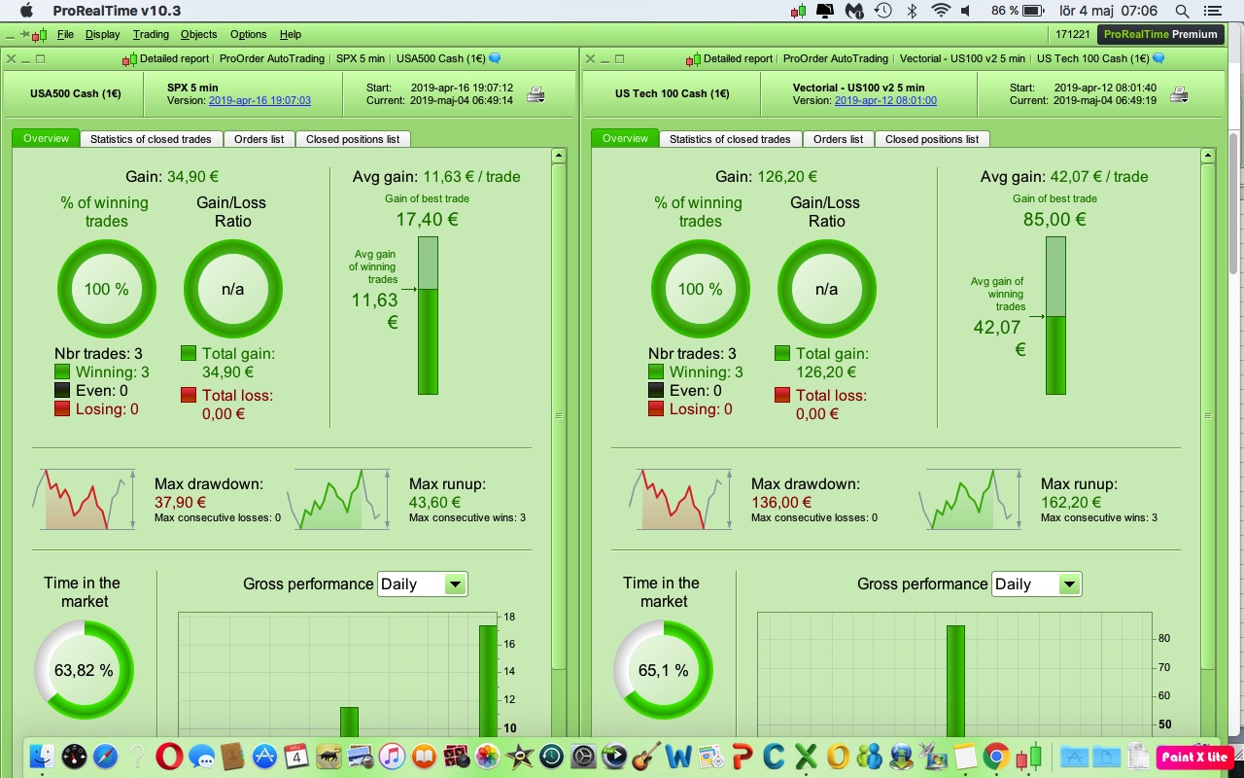Open the ProRealTime candlestick icon in the Dock

[x=1028, y=756]
